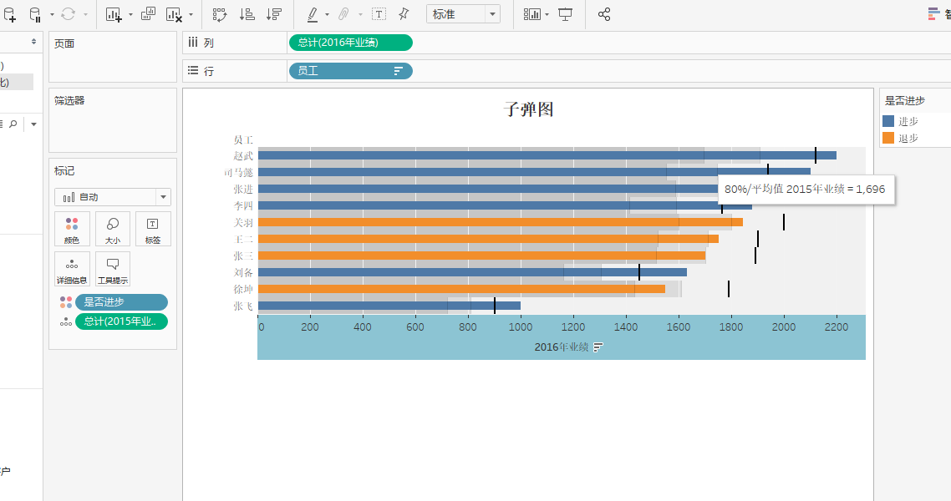Click the group members paperclip icon
Screen dimensions: 951x501
pos(343,14)
